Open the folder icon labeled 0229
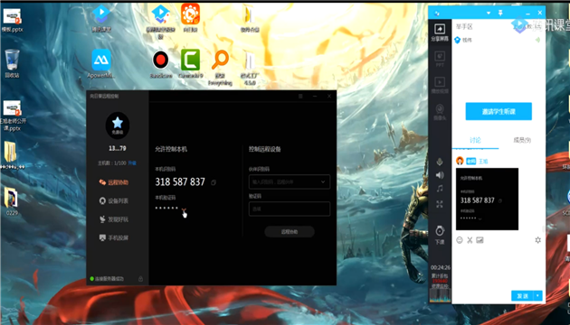570x325 pixels. 12,201
